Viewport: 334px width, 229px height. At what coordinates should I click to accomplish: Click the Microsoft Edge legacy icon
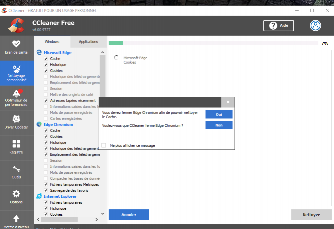(x=39, y=52)
